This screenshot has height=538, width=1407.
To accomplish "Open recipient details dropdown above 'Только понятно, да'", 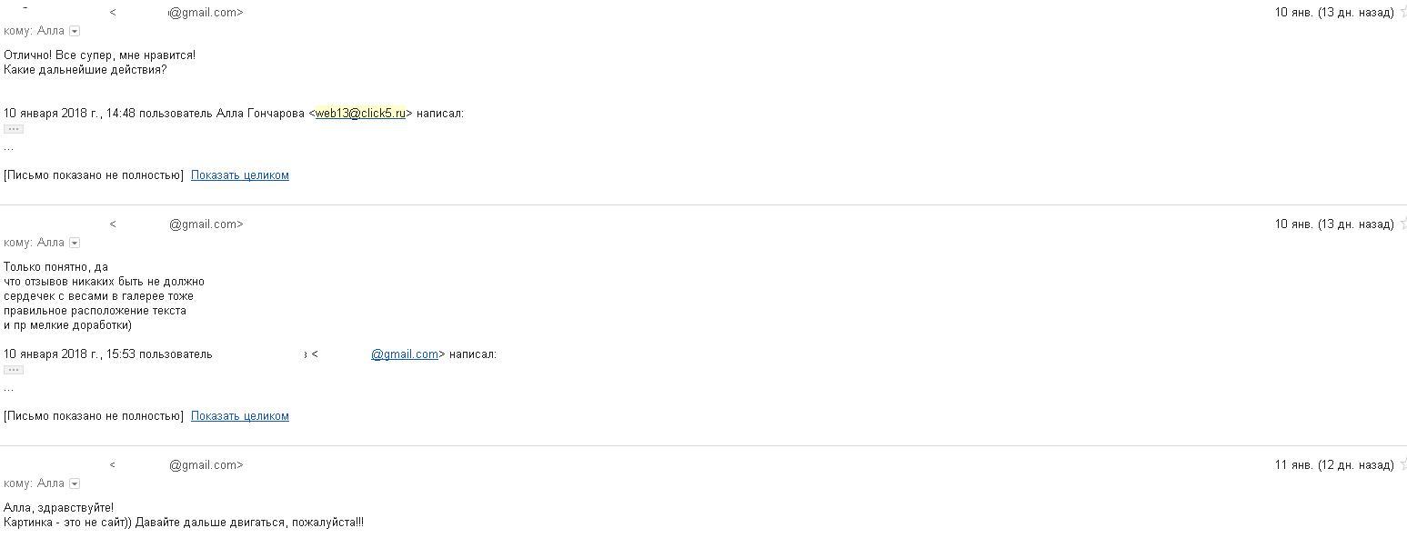I will pyautogui.click(x=75, y=243).
